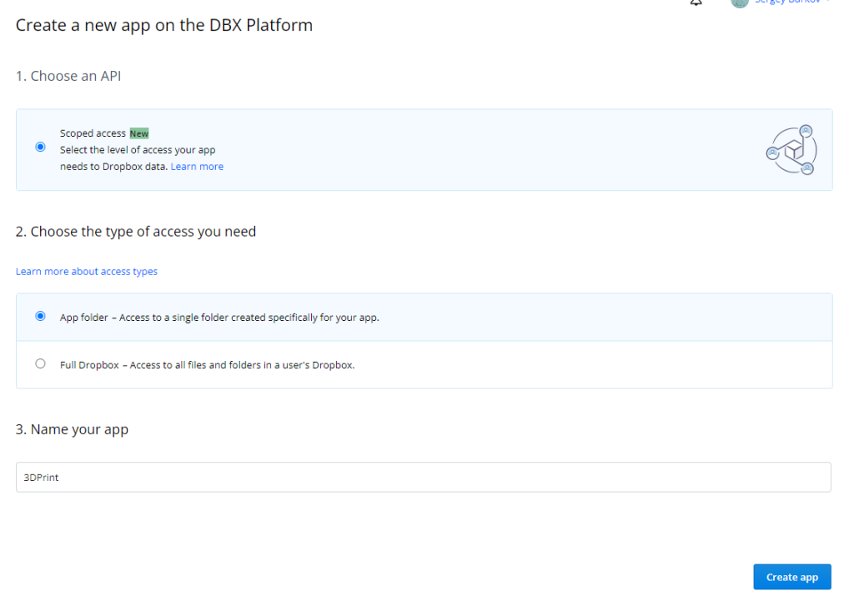Choose the Full Dropbox access type
This screenshot has width=854, height=601.
pyautogui.click(x=40, y=363)
